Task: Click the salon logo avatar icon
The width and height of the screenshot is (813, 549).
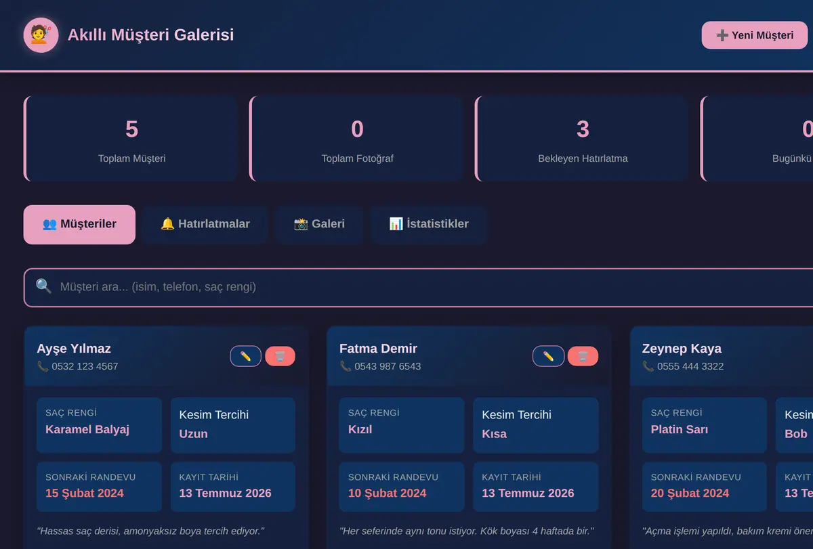Action: (41, 35)
